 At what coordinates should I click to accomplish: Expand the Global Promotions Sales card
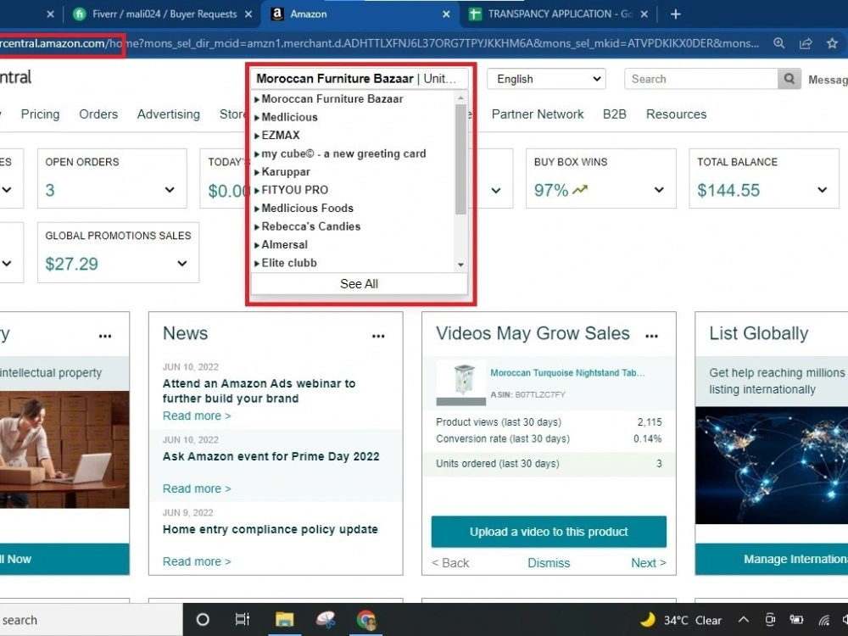[182, 264]
